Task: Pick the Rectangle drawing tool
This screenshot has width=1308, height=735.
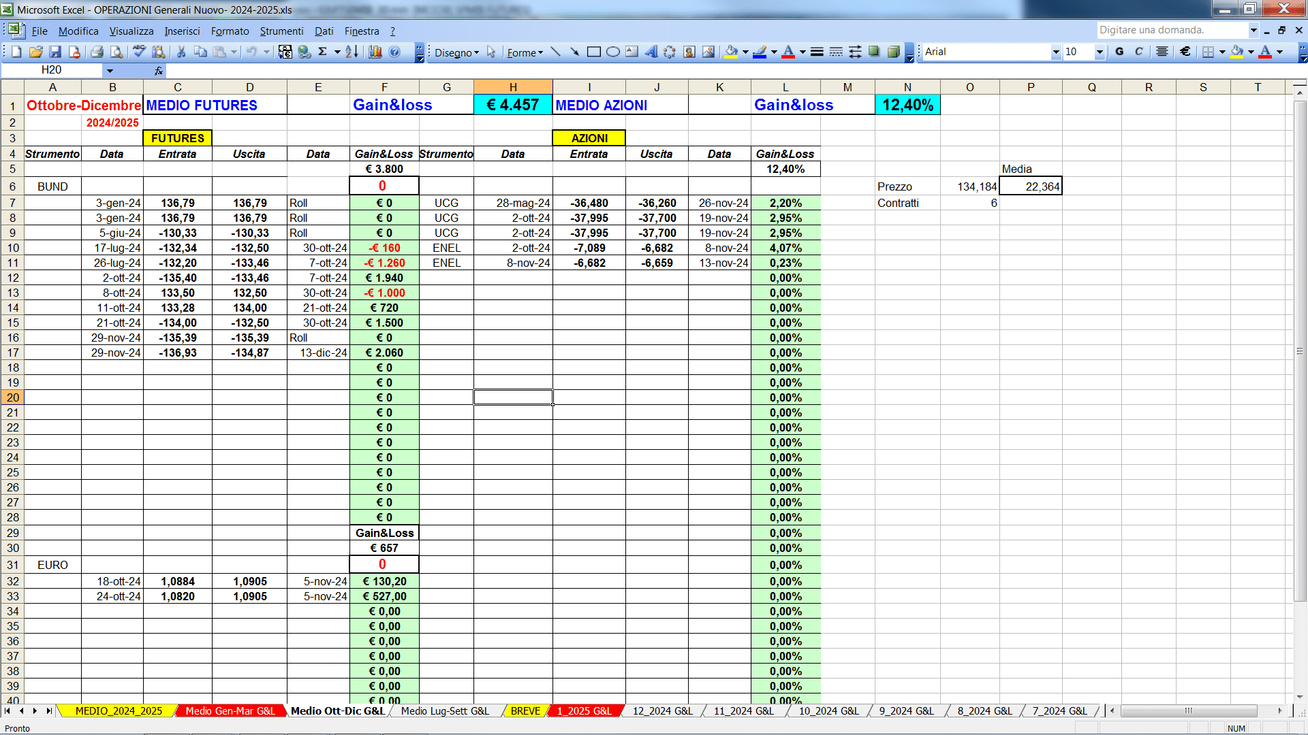Action: (594, 52)
